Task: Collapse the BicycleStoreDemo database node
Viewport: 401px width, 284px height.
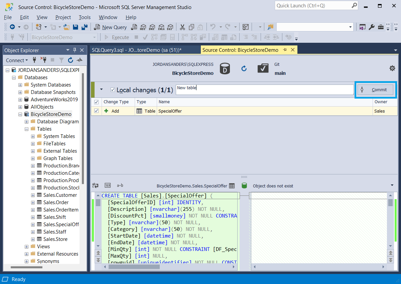Action: pos(20,114)
